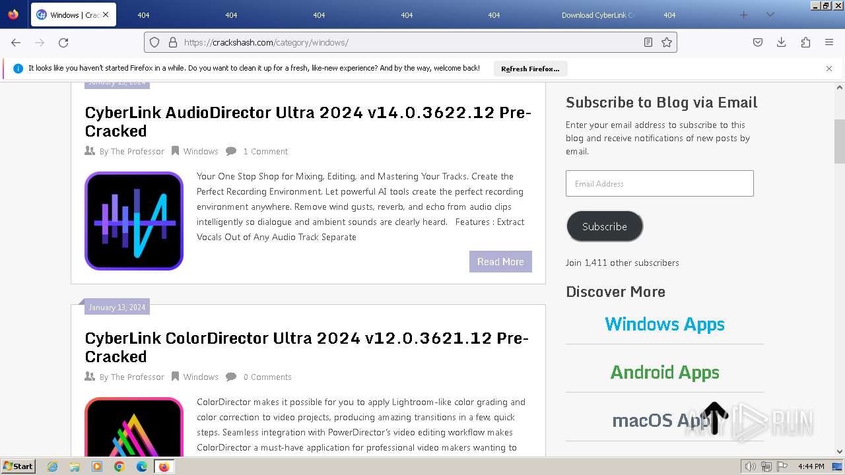Screen dimensions: 845x475
Task: Bookmark this page with the star
Action: point(667,42)
